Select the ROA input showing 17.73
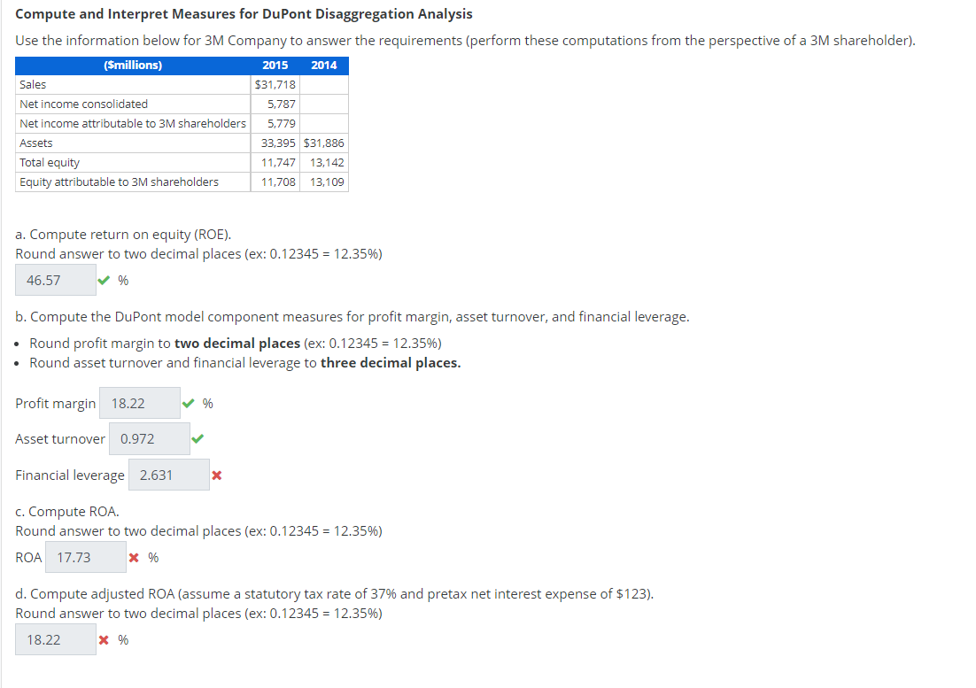This screenshot has width=976, height=688. tap(85, 557)
